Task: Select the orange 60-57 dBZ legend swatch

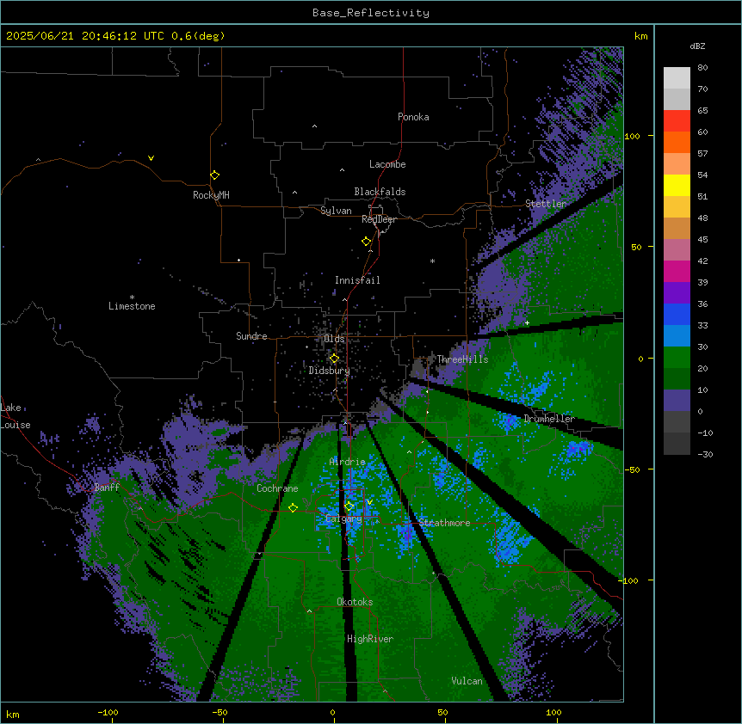Action: 677,142
